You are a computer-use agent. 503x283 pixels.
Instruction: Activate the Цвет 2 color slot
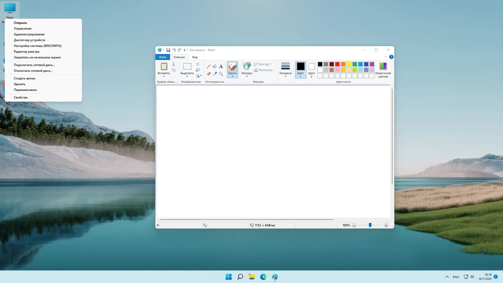(x=311, y=69)
